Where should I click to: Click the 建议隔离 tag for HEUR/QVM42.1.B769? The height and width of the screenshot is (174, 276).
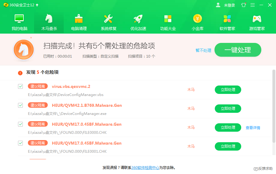pyautogui.click(x=38, y=105)
